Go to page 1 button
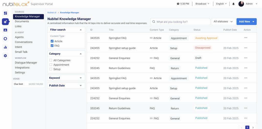Image resolution: width=262 pixels, height=129 pixels. coord(247,127)
